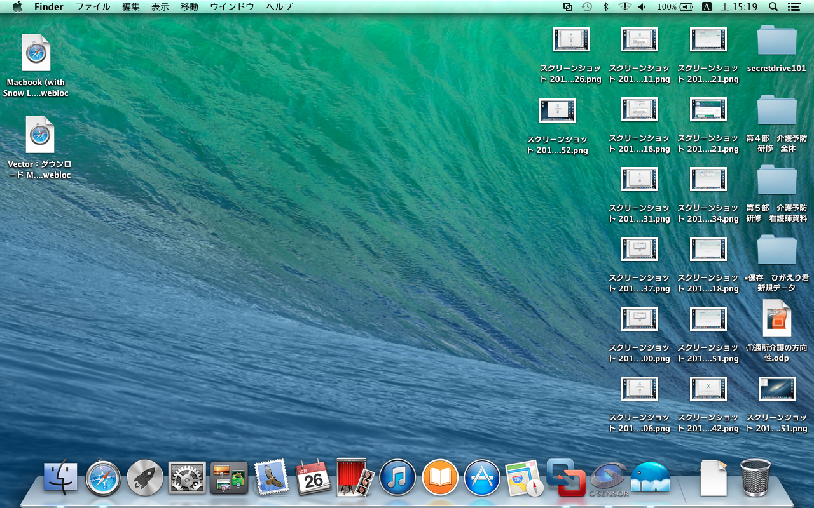The width and height of the screenshot is (814, 508).
Task: Open Notification Center from menu bar
Action: click(794, 7)
